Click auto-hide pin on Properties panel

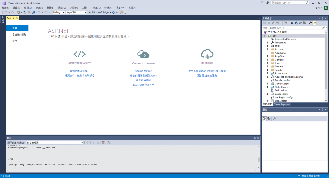[x=323, y=109]
